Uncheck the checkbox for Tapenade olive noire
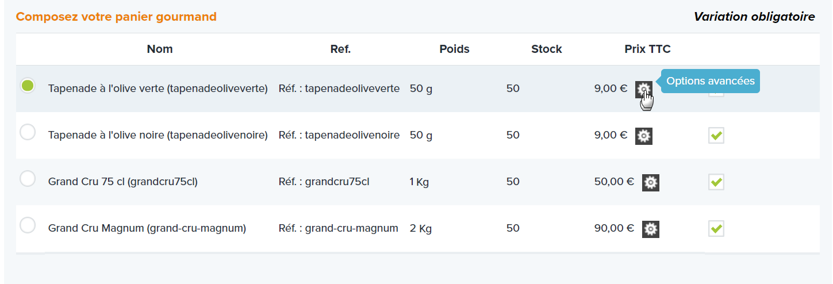The image size is (833, 284). (x=716, y=136)
